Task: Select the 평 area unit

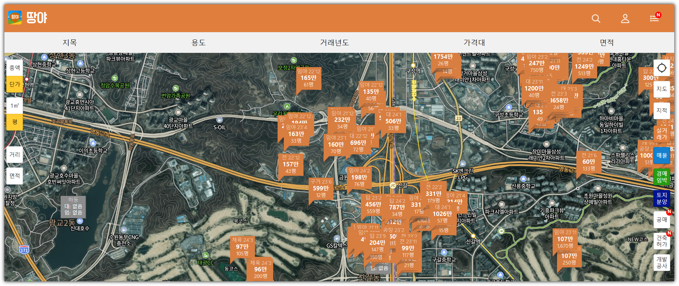Action: click(x=15, y=122)
